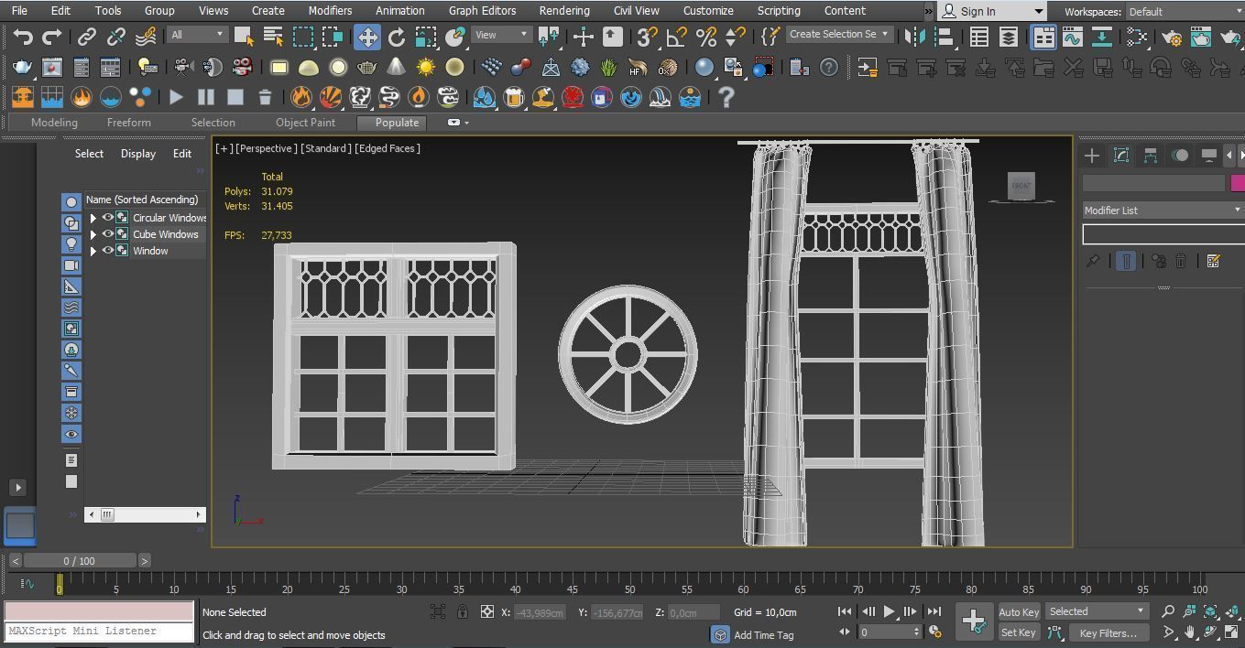Screen dimensions: 1245x648
Task: Expand the Cube Windows tree row
Action: [x=93, y=234]
